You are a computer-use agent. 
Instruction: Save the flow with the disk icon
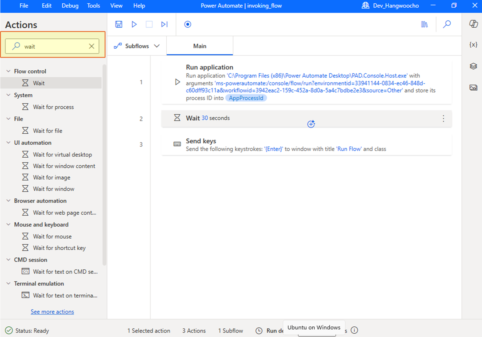(119, 24)
